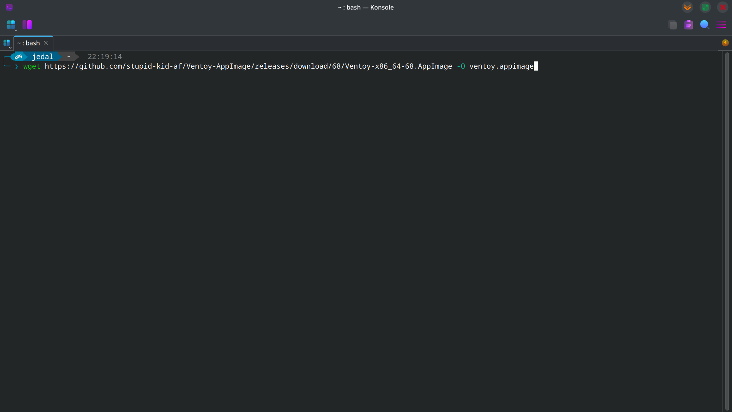Open the Konsole window menu icon
This screenshot has width=732, height=412.
[x=9, y=7]
